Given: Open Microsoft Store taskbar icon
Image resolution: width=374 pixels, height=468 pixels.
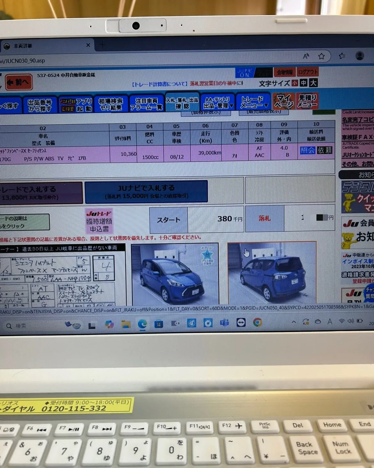Looking at the screenshot, I should 159,324.
